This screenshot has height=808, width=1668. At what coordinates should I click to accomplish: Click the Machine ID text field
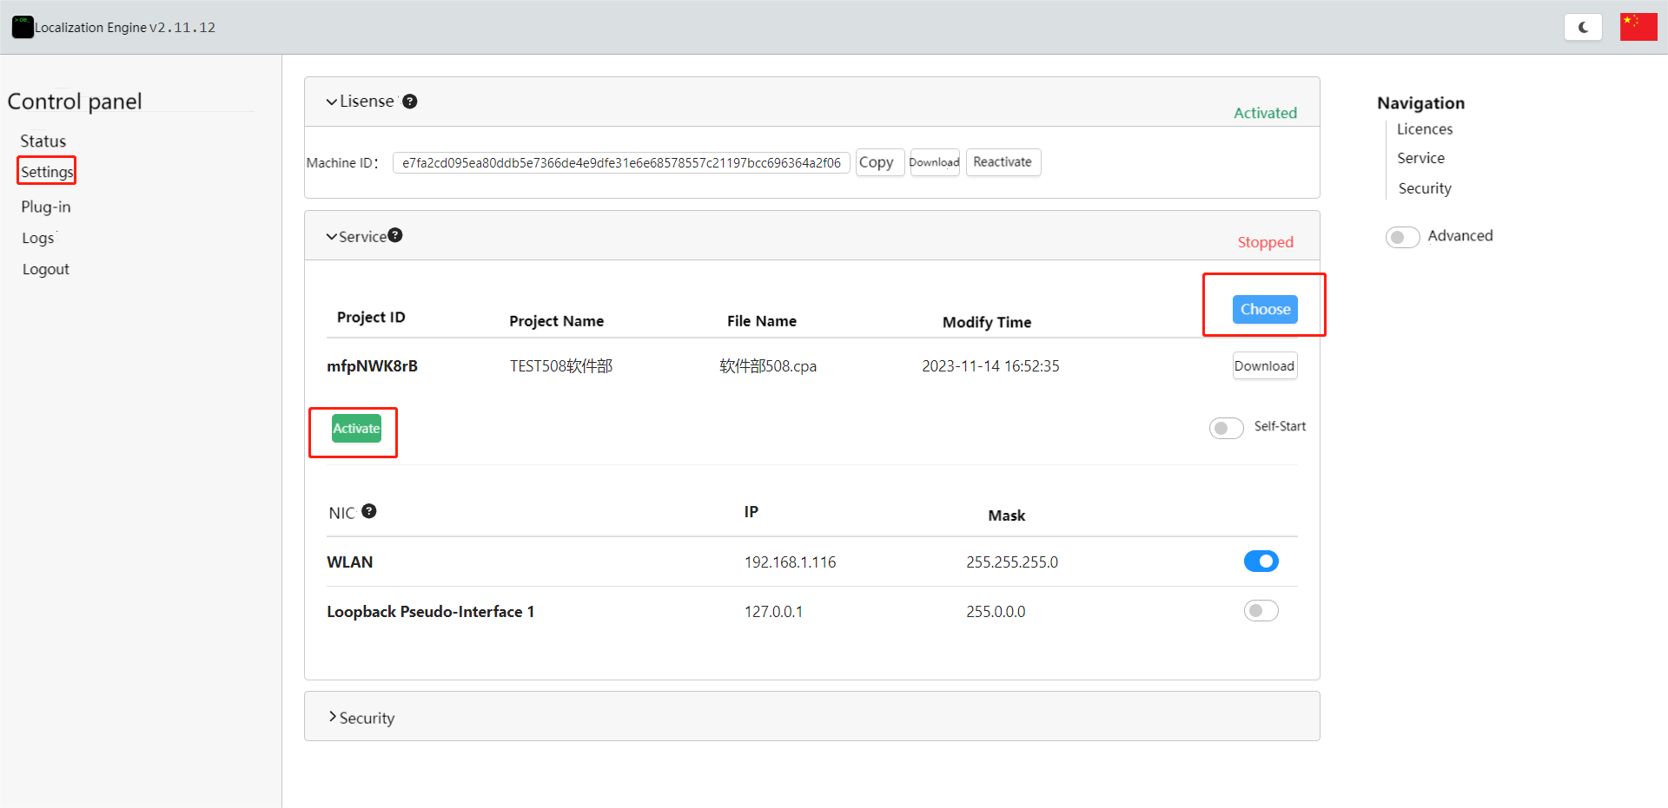[x=620, y=163]
